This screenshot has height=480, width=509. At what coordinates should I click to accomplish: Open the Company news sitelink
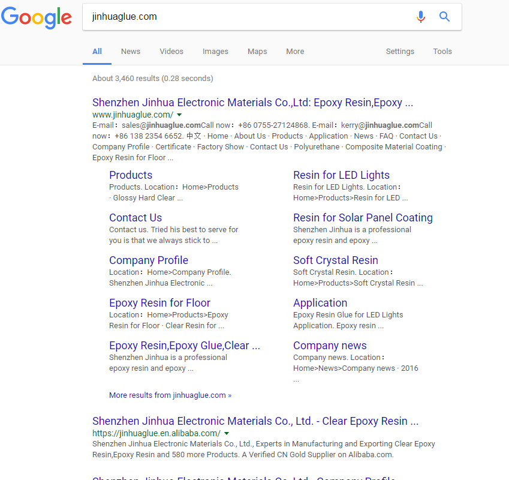click(x=330, y=345)
